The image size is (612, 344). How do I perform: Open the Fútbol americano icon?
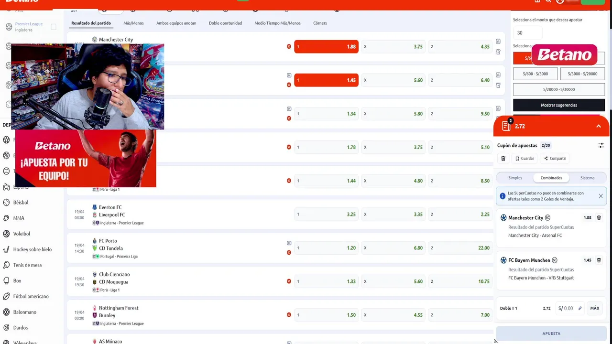[6, 296]
